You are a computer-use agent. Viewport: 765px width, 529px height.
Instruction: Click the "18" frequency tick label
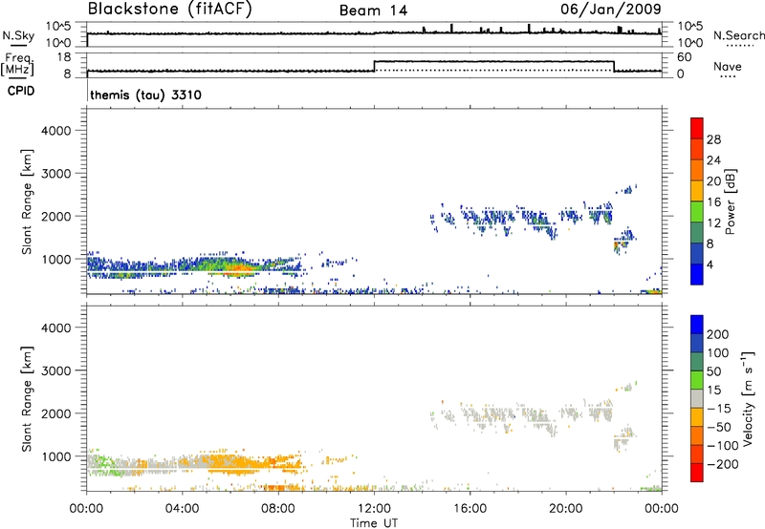click(63, 57)
